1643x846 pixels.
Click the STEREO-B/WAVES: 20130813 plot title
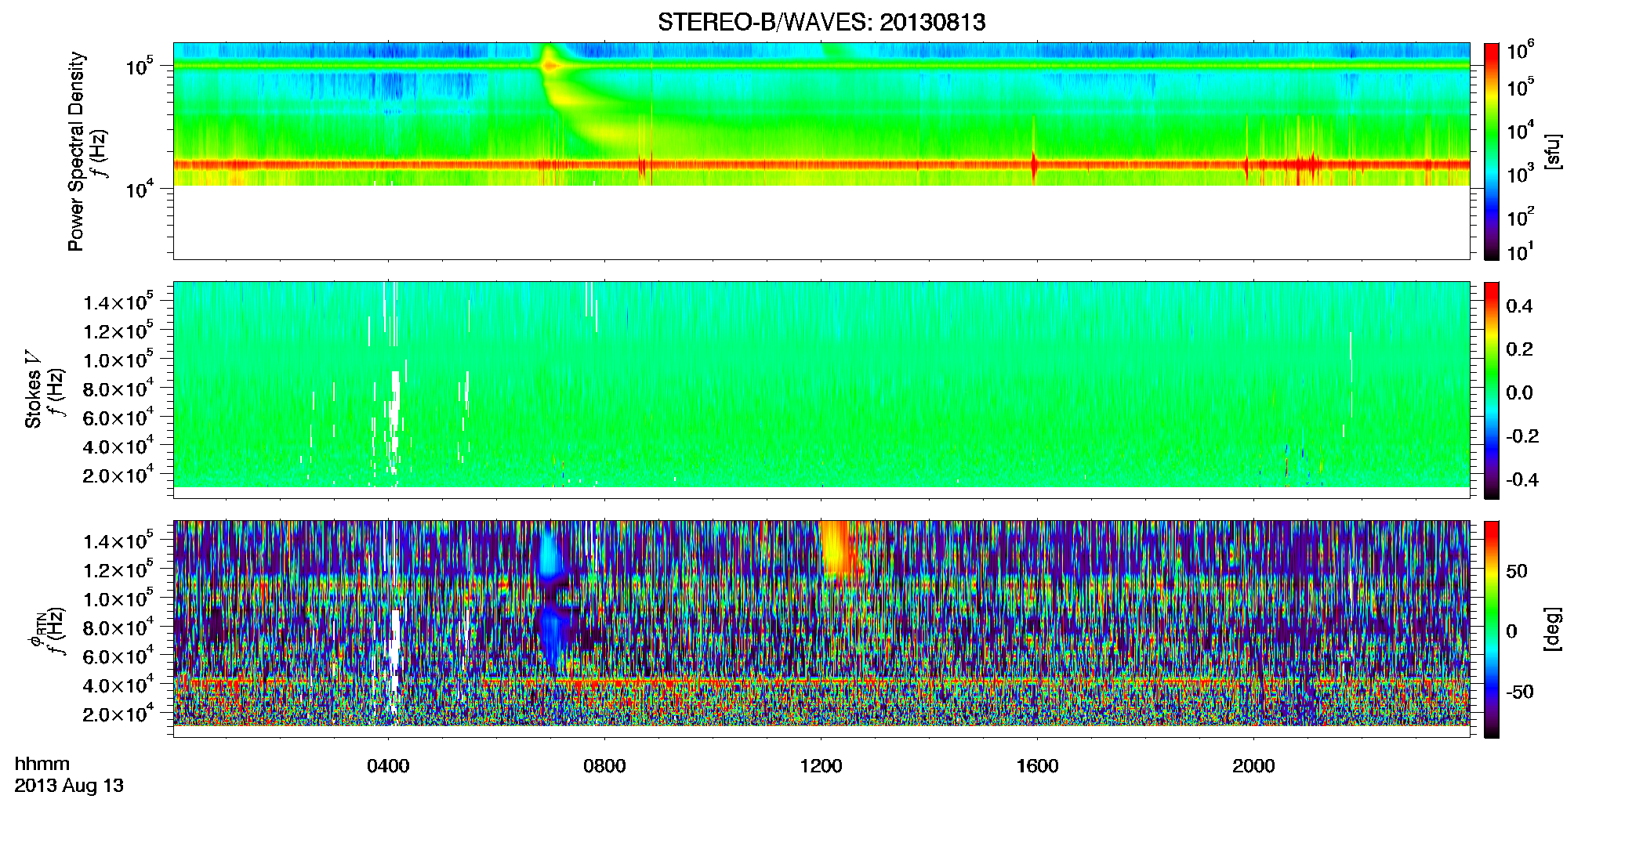point(821,22)
